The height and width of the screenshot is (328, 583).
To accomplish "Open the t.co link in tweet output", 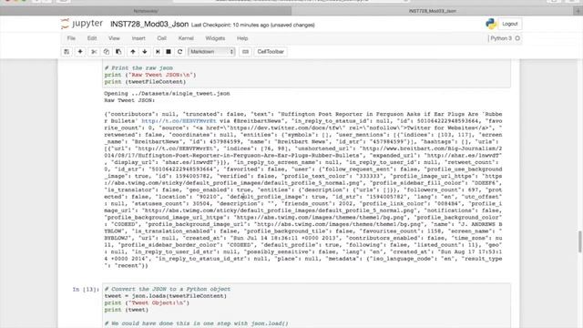I will [179, 121].
